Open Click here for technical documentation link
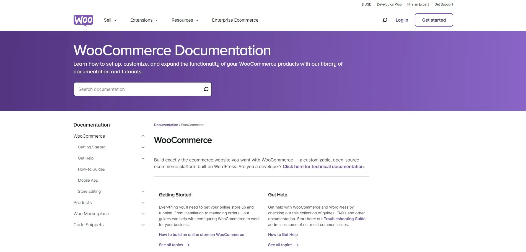526x252 pixels. click(x=323, y=166)
